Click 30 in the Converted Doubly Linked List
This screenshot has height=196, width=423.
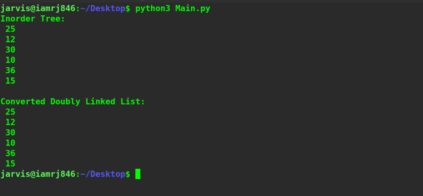10,133
